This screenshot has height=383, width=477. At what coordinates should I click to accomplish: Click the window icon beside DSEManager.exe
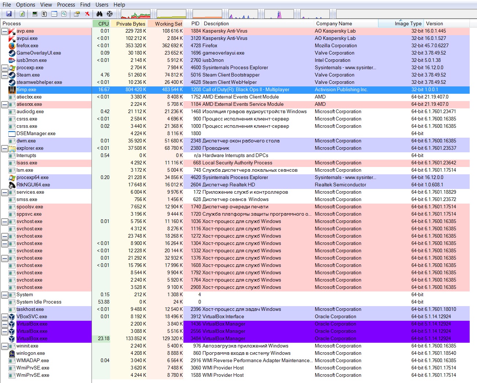pos(12,134)
